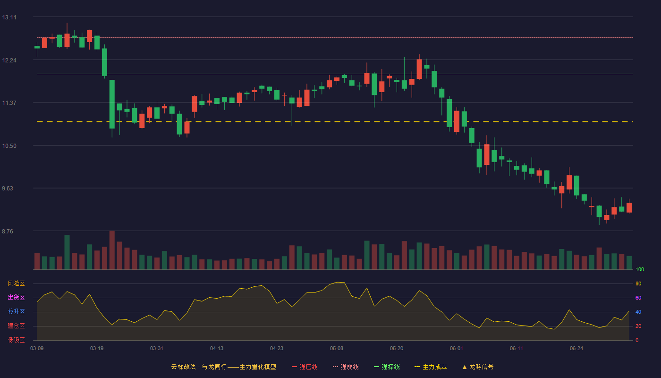Select the 06-24 date axis label
The height and width of the screenshot is (378, 661).
[x=576, y=348]
